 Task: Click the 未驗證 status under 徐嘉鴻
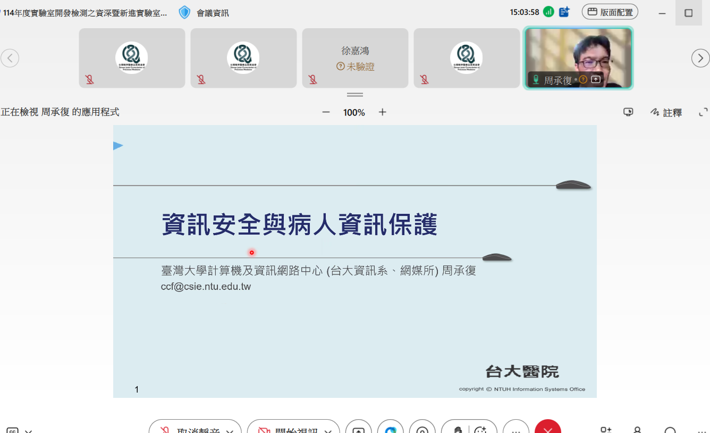[356, 66]
